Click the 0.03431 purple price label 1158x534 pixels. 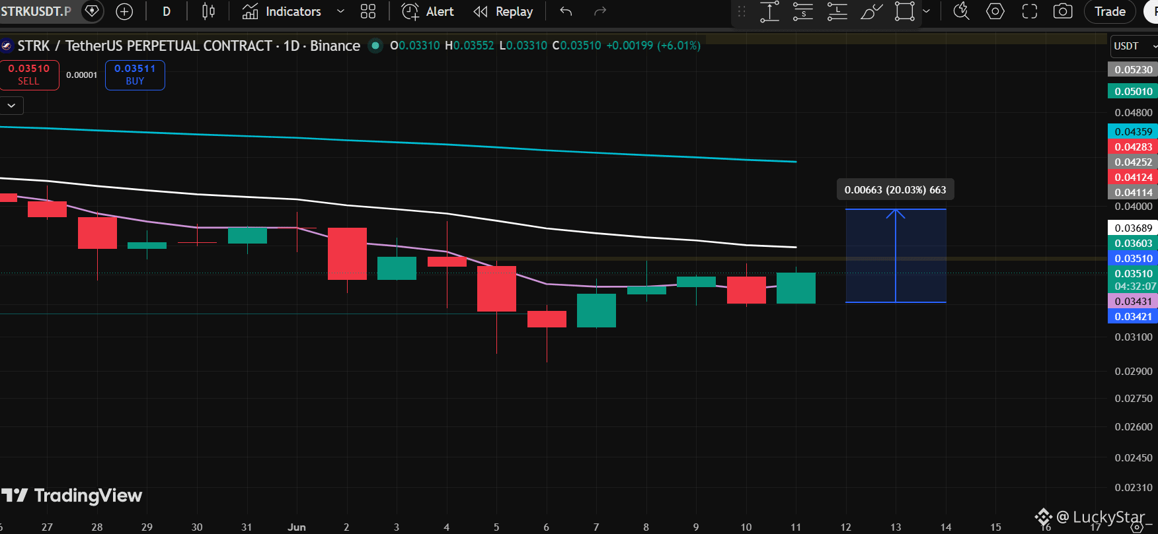(1133, 301)
